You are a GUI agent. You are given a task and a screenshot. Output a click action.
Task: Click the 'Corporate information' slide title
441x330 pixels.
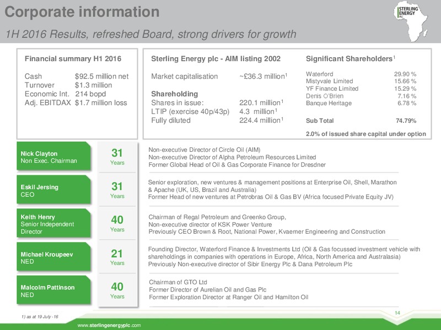tap(82, 12)
